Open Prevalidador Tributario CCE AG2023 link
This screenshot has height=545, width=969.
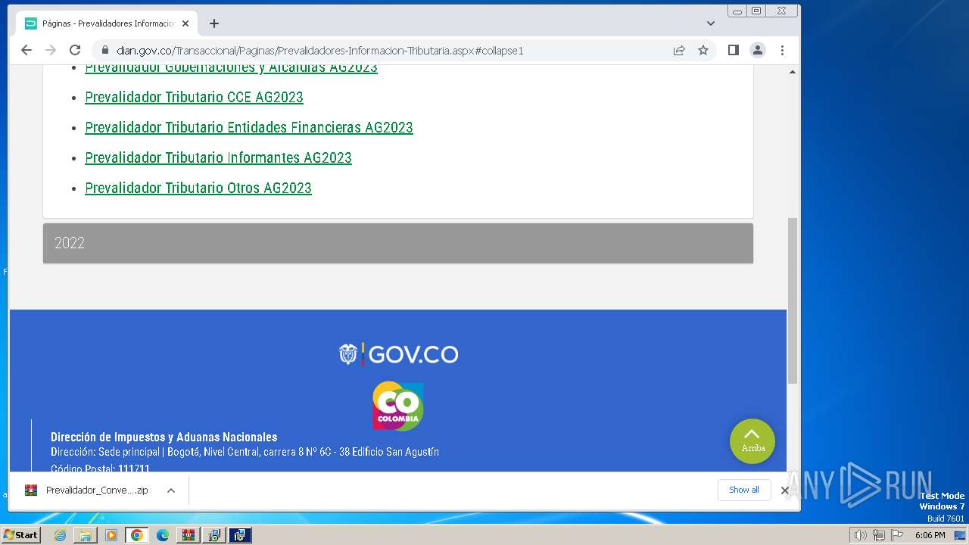coord(194,97)
